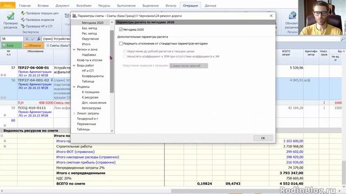
Task: Click the Итого ФОТ (справочно) row
Action: (x=76, y=152)
